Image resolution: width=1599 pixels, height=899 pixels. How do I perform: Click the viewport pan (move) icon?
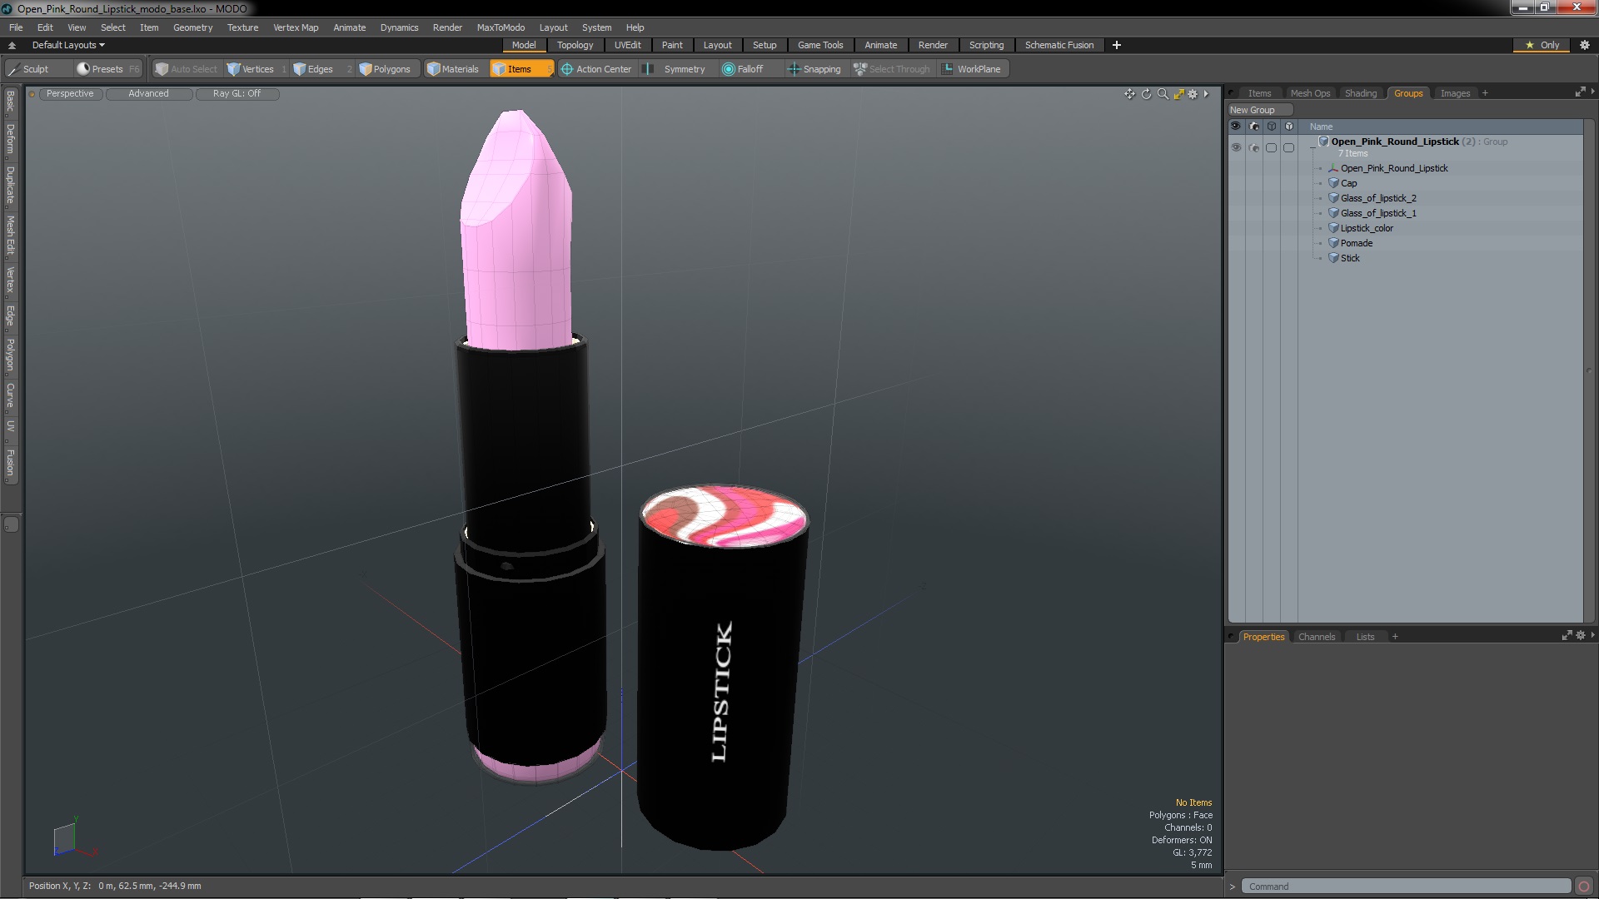pyautogui.click(x=1129, y=94)
